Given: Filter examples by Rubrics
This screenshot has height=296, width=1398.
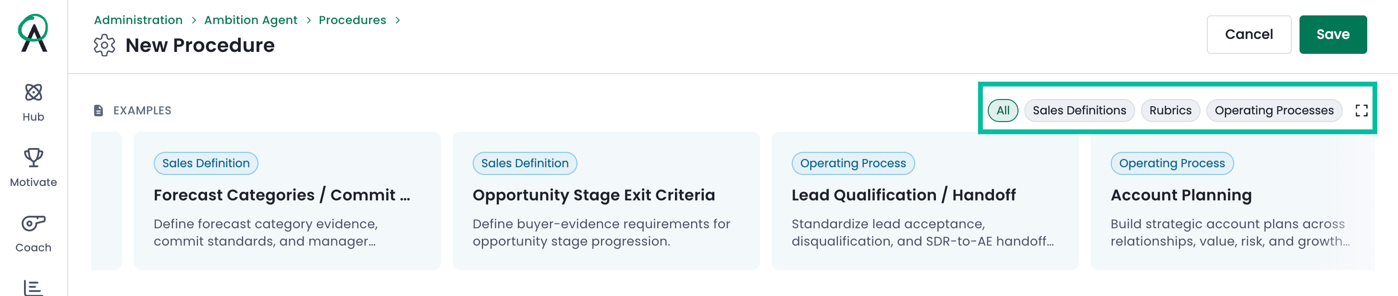Looking at the screenshot, I should (1170, 111).
